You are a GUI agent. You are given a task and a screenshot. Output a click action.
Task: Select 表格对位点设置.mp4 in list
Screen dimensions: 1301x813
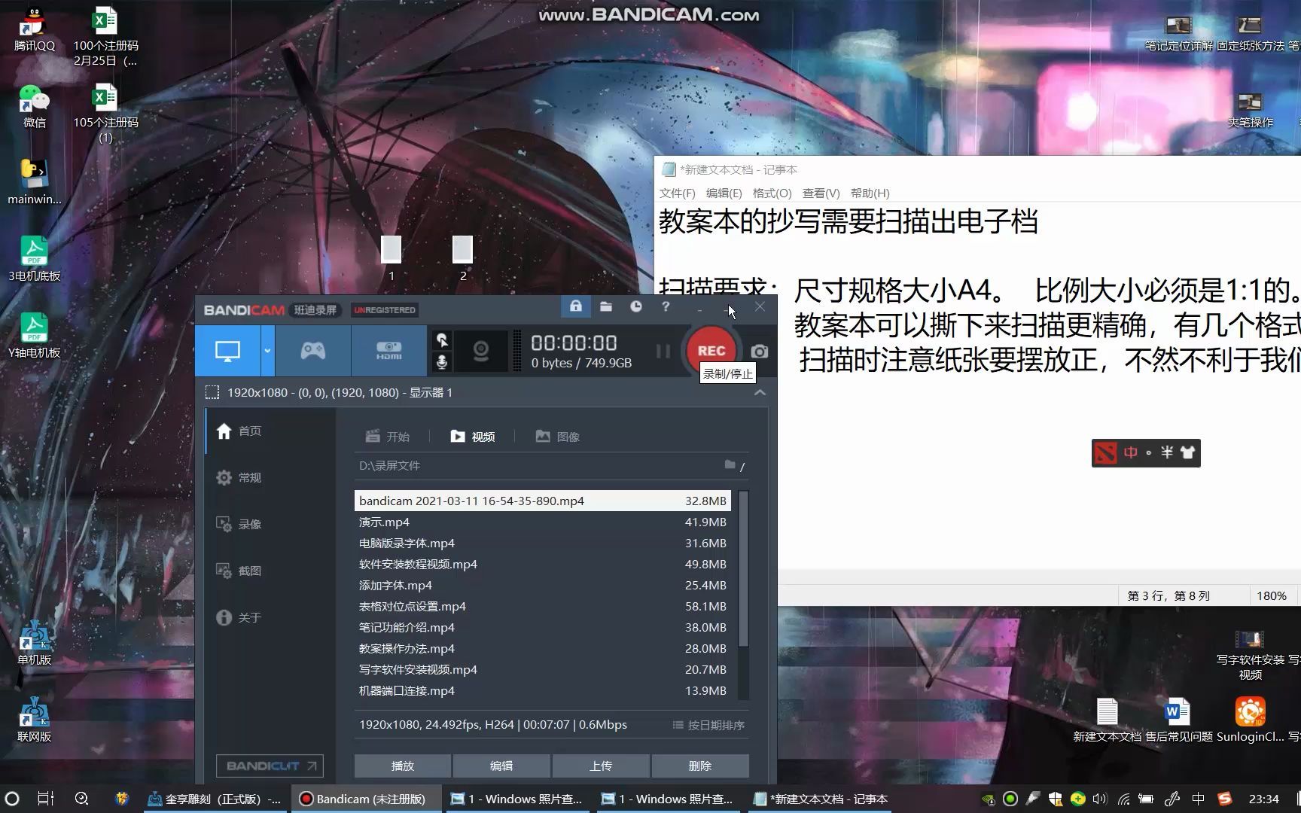542,606
